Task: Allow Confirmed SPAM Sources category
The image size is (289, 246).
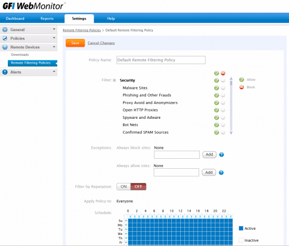Action: pyautogui.click(x=216, y=132)
